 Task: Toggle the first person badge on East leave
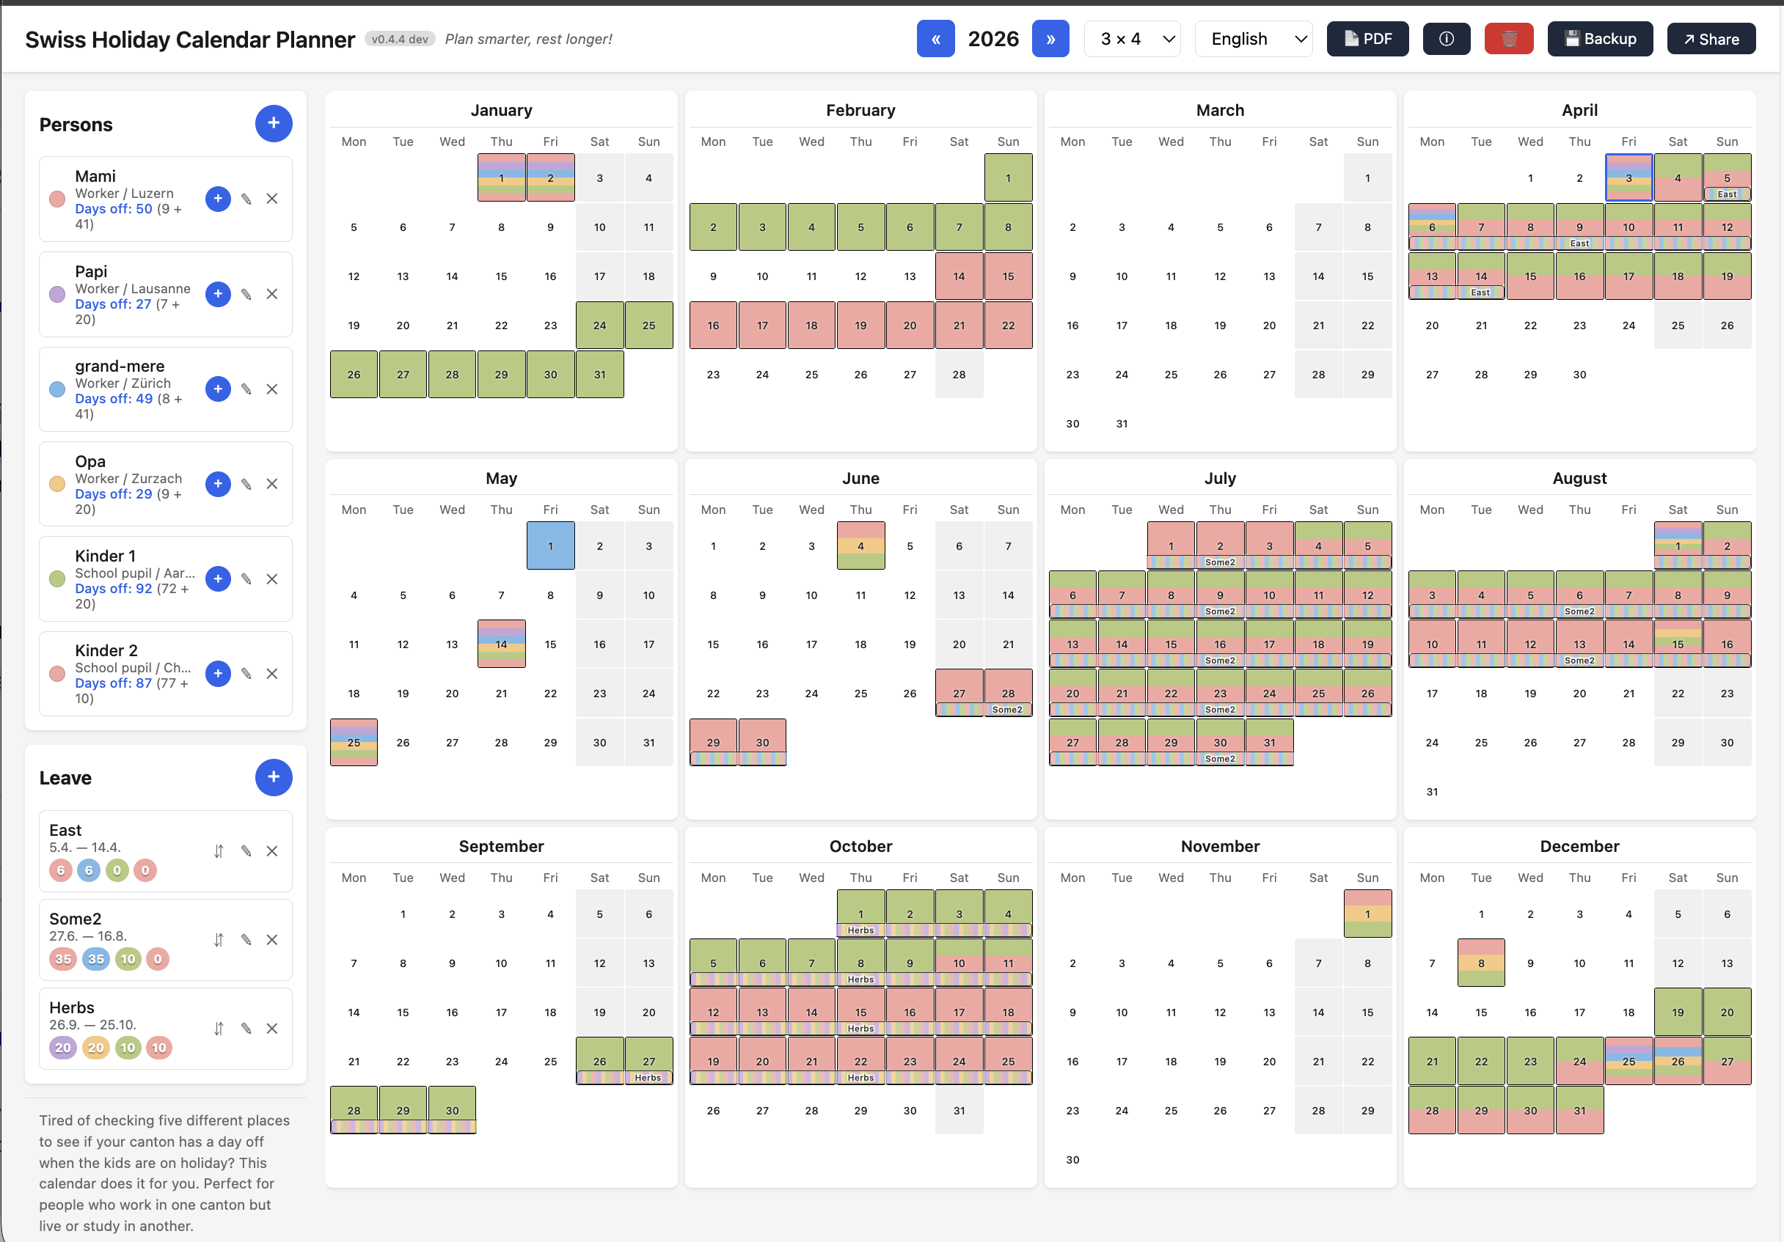click(x=61, y=870)
